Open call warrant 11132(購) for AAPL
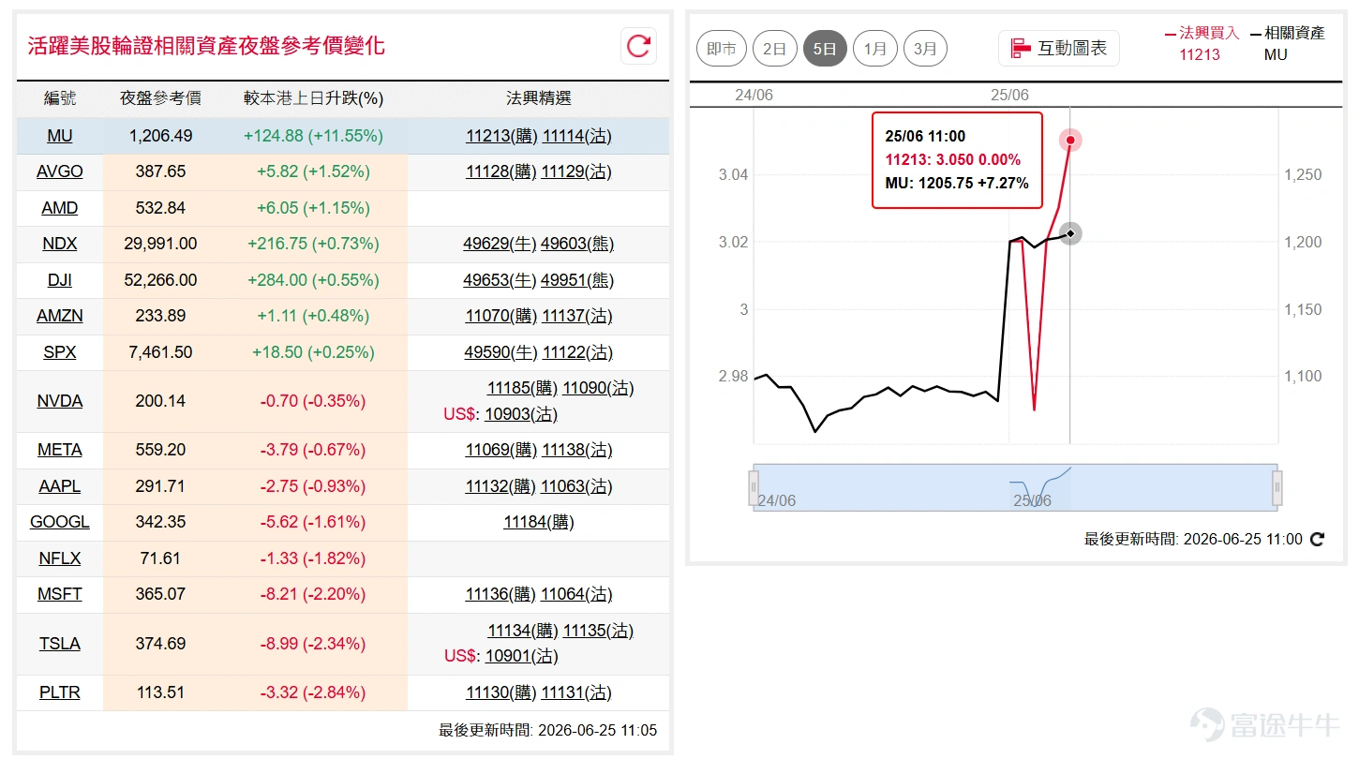Screen dimensions: 1359x759 click(501, 486)
